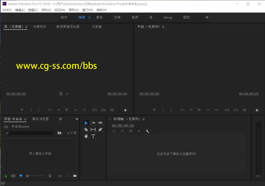The width and height of the screenshot is (265, 186).
Task: Click the 颜色 workspace button
Action: pyautogui.click(x=99, y=18)
